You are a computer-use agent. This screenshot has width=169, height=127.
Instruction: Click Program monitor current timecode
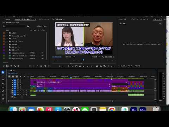click(x=57, y=57)
